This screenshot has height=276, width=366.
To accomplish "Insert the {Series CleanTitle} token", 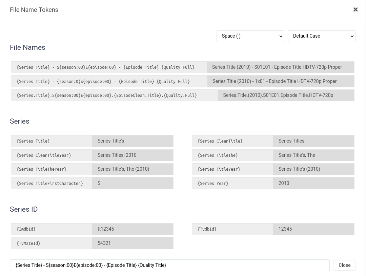I will (232, 141).
